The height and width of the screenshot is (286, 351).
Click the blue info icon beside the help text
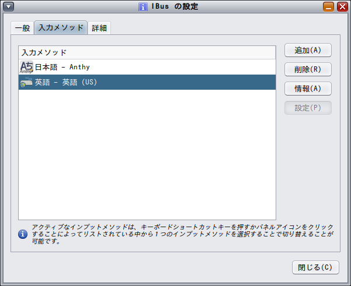point(23,234)
